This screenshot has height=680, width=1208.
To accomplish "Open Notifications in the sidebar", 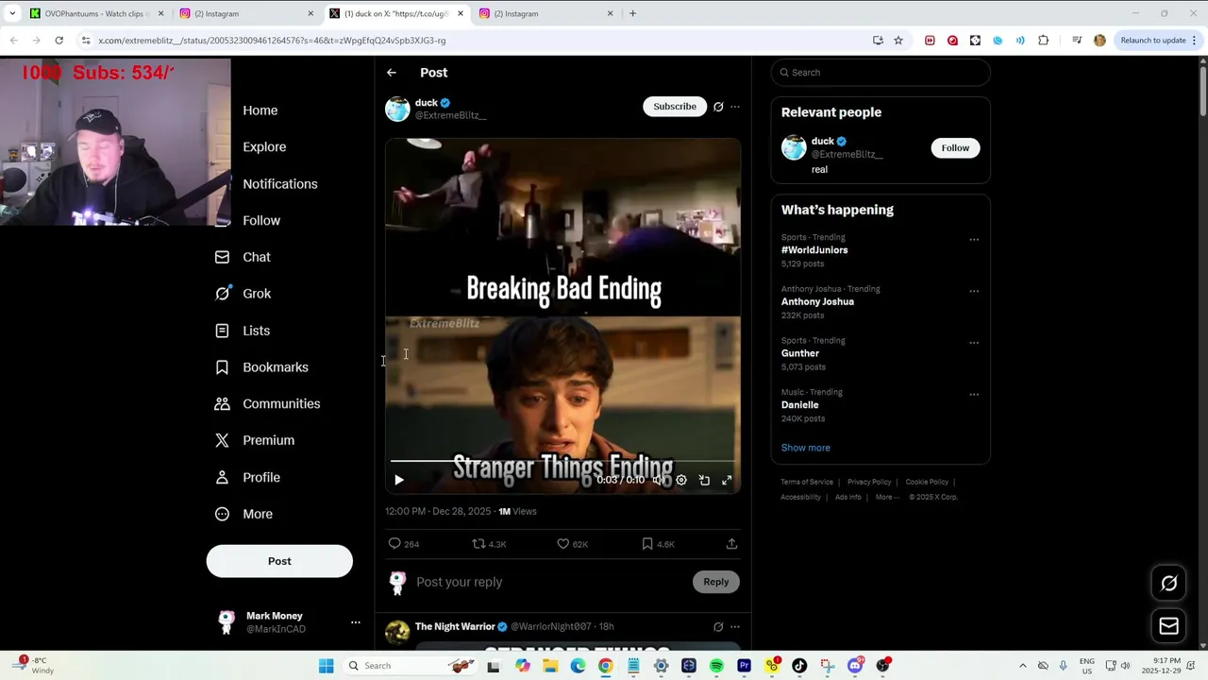I will click(x=280, y=184).
